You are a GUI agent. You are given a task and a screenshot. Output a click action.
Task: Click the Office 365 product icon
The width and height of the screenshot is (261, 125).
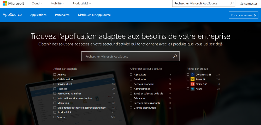pyautogui.click(x=192, y=84)
